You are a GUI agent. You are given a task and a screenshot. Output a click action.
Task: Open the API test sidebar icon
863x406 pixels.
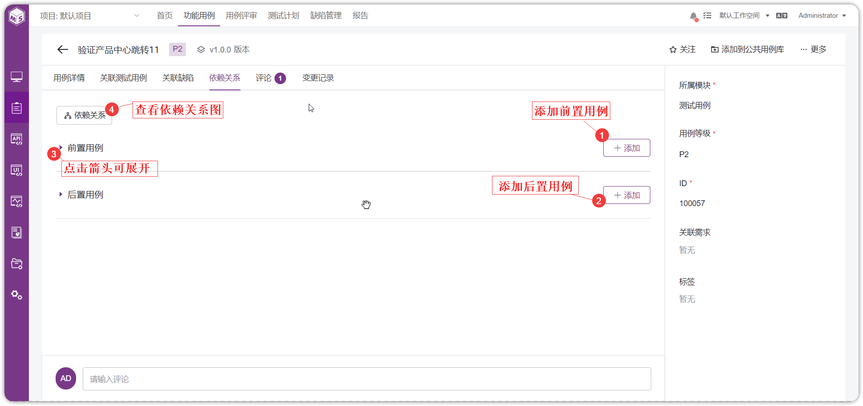pyautogui.click(x=17, y=139)
